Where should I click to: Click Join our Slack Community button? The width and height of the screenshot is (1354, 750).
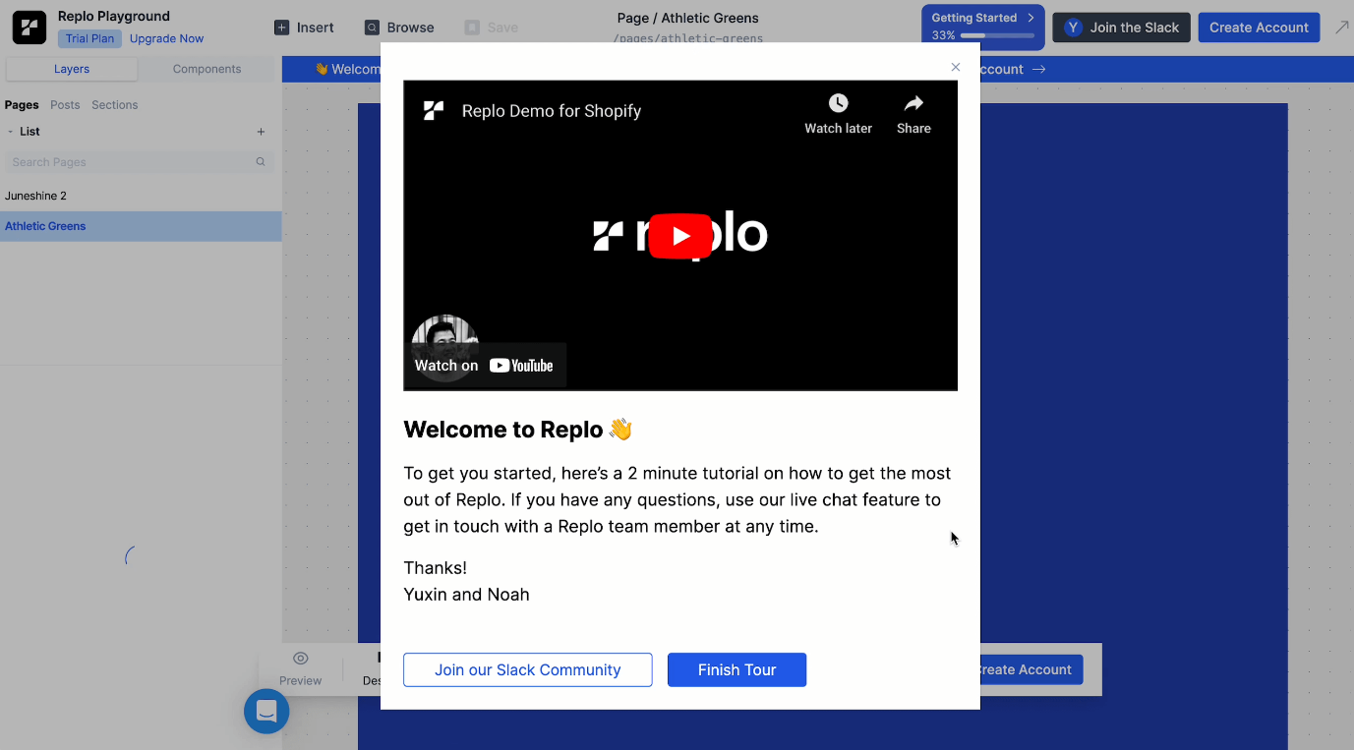coord(527,669)
